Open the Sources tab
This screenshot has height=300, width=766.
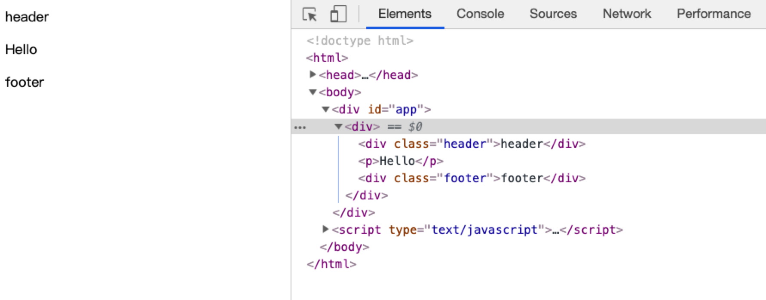tap(553, 14)
